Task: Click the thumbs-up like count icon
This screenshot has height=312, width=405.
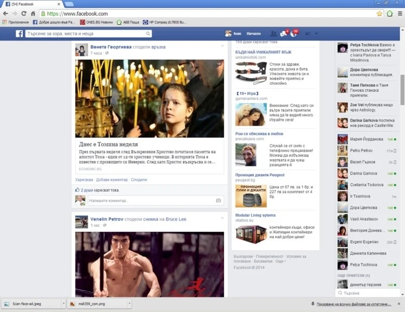Action: [77, 190]
